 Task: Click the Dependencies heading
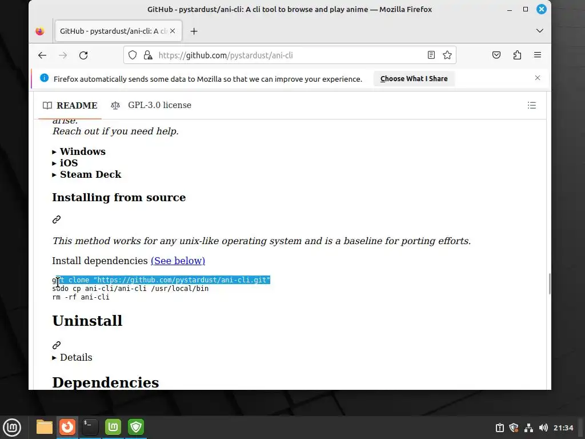click(x=106, y=382)
